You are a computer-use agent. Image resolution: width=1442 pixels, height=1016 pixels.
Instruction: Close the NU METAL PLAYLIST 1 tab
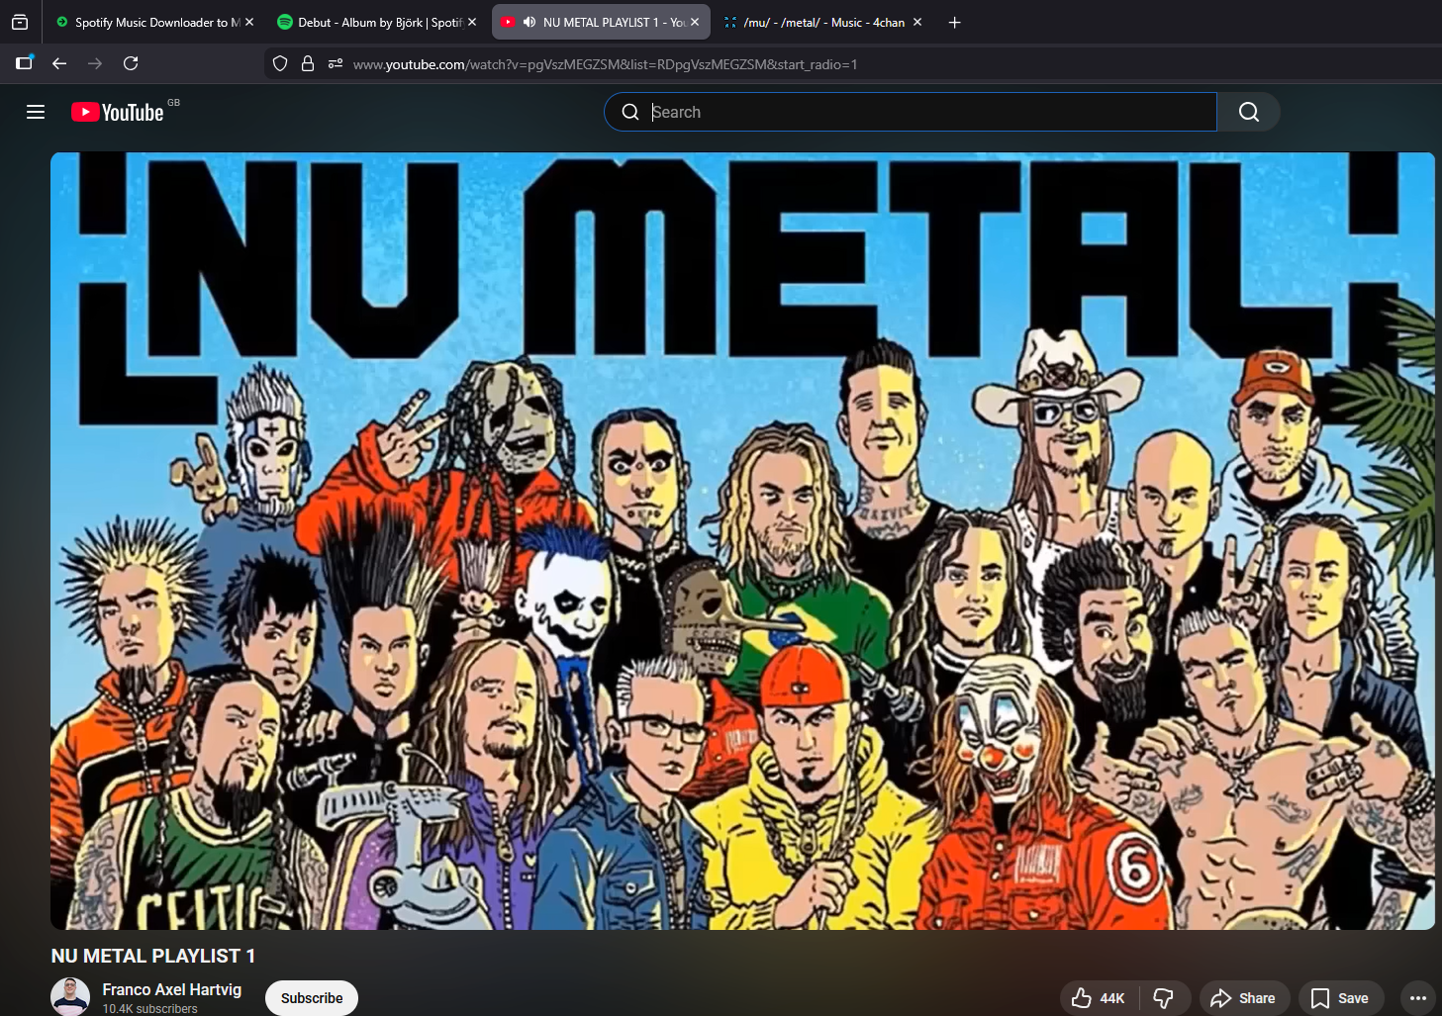coord(695,22)
